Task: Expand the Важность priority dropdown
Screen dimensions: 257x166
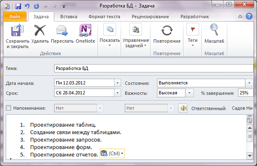Action: pyautogui.click(x=189, y=93)
